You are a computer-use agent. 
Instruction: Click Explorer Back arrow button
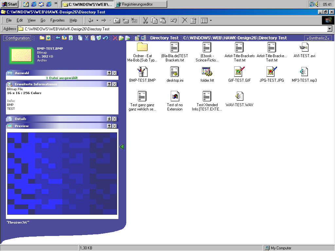[91, 21]
